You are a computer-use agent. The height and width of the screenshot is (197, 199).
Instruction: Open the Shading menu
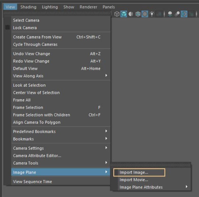coord(28,7)
